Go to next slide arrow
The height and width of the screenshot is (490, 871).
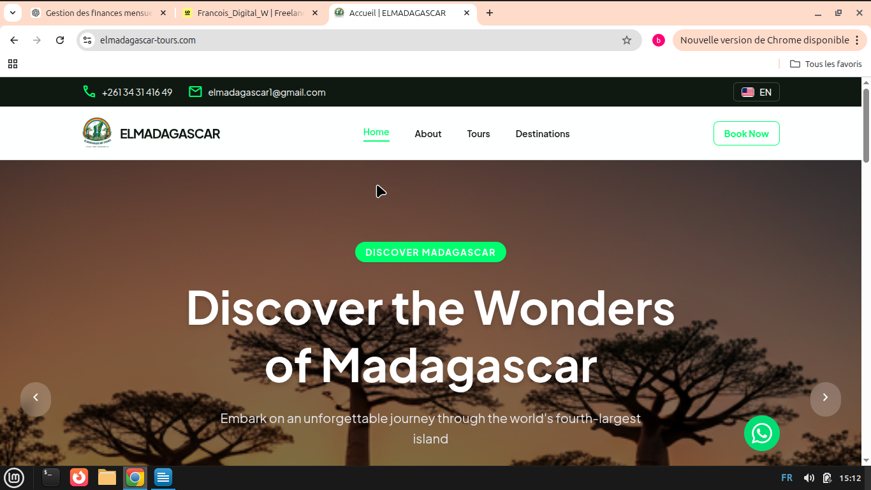(x=825, y=397)
